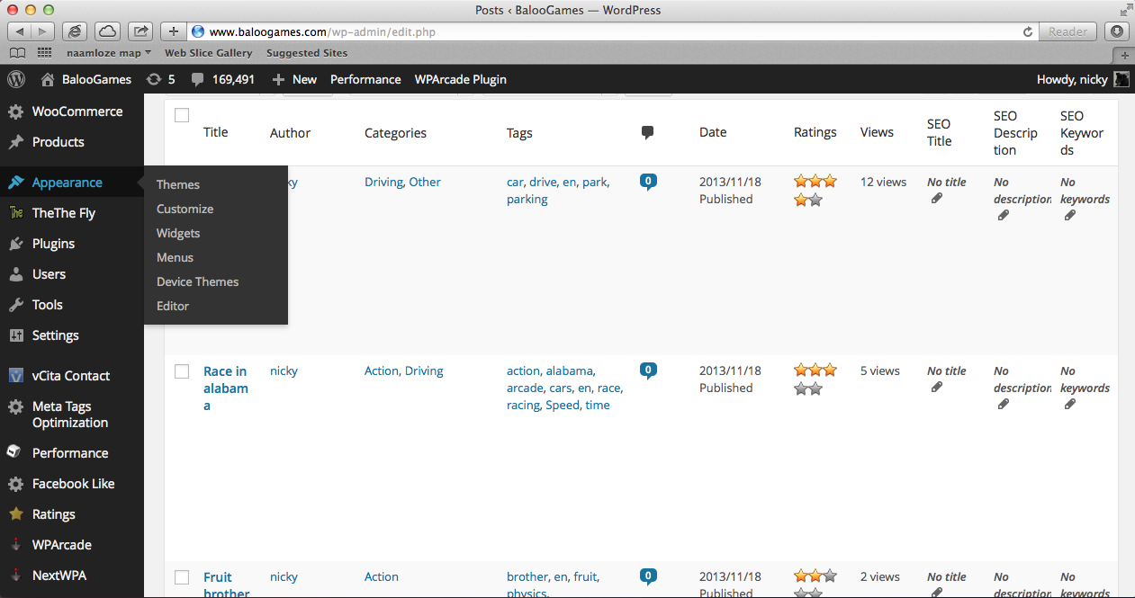This screenshot has width=1135, height=598.
Task: Click nicky author in alabama row
Action: click(x=284, y=370)
